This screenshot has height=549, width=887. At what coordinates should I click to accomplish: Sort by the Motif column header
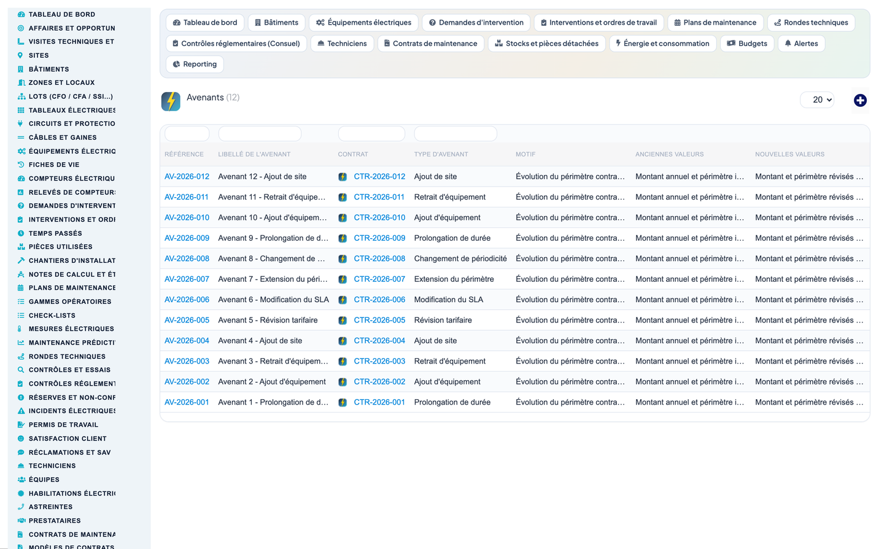pyautogui.click(x=525, y=155)
